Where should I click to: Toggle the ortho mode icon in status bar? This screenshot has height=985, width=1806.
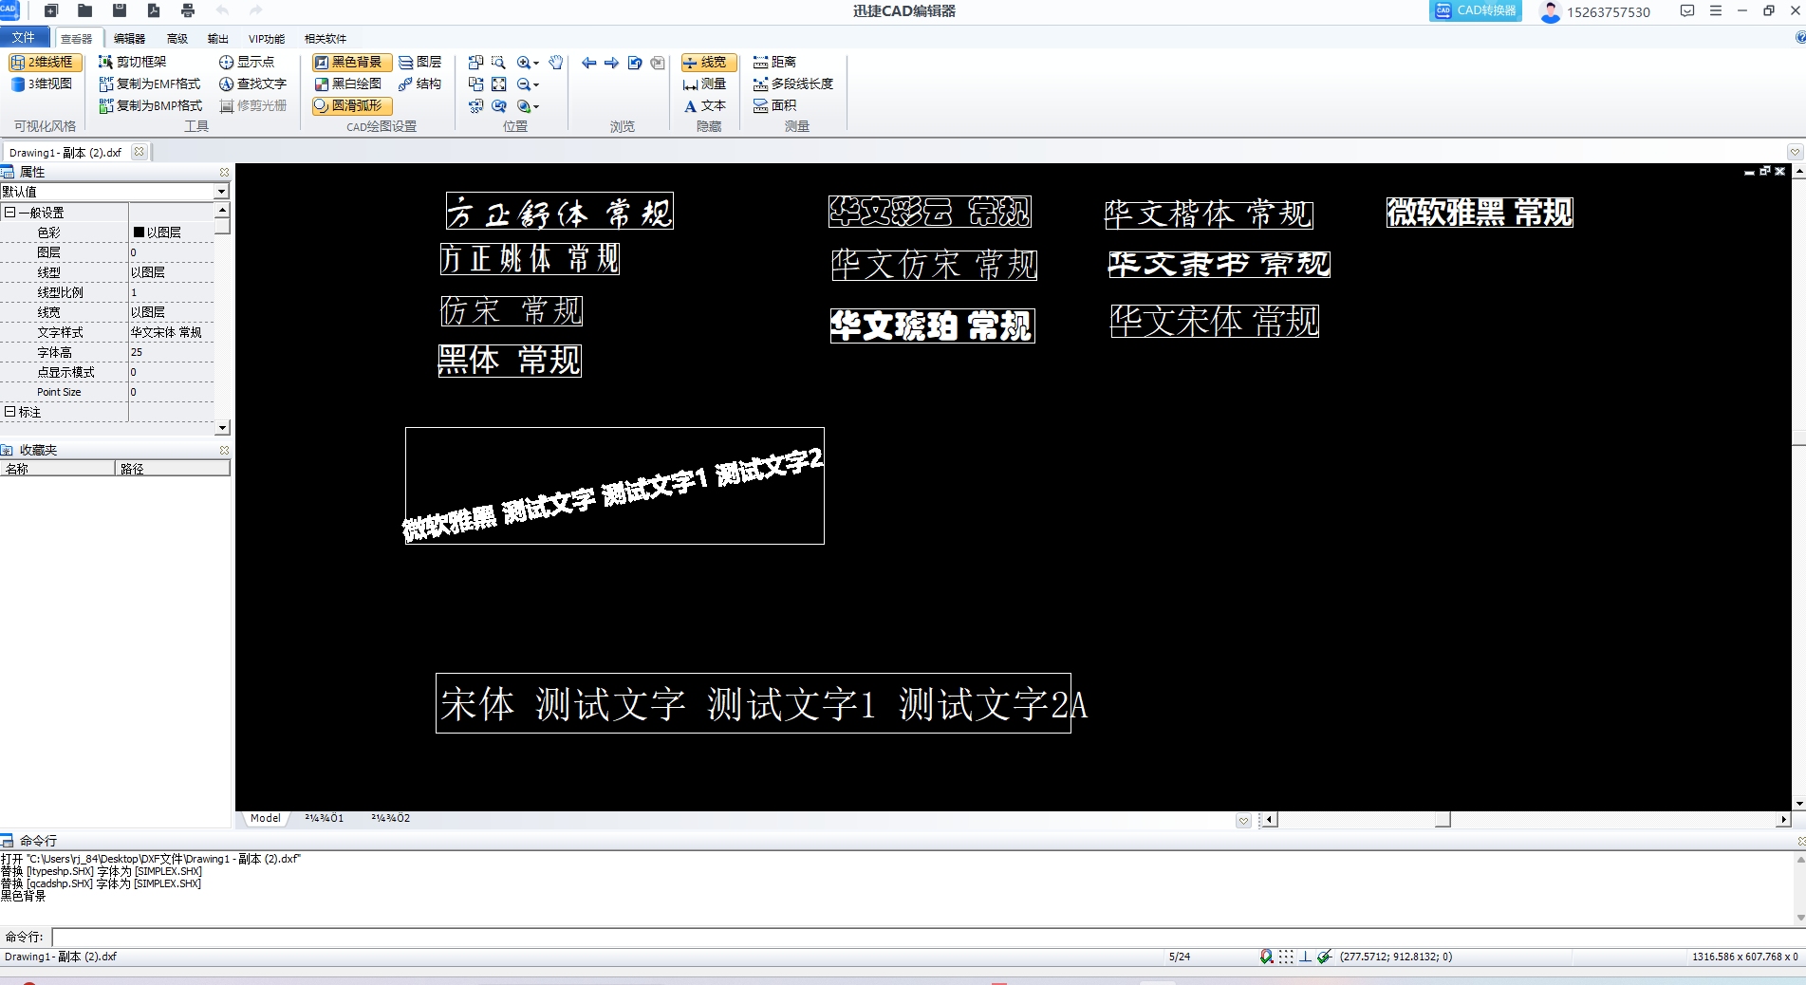click(1306, 957)
